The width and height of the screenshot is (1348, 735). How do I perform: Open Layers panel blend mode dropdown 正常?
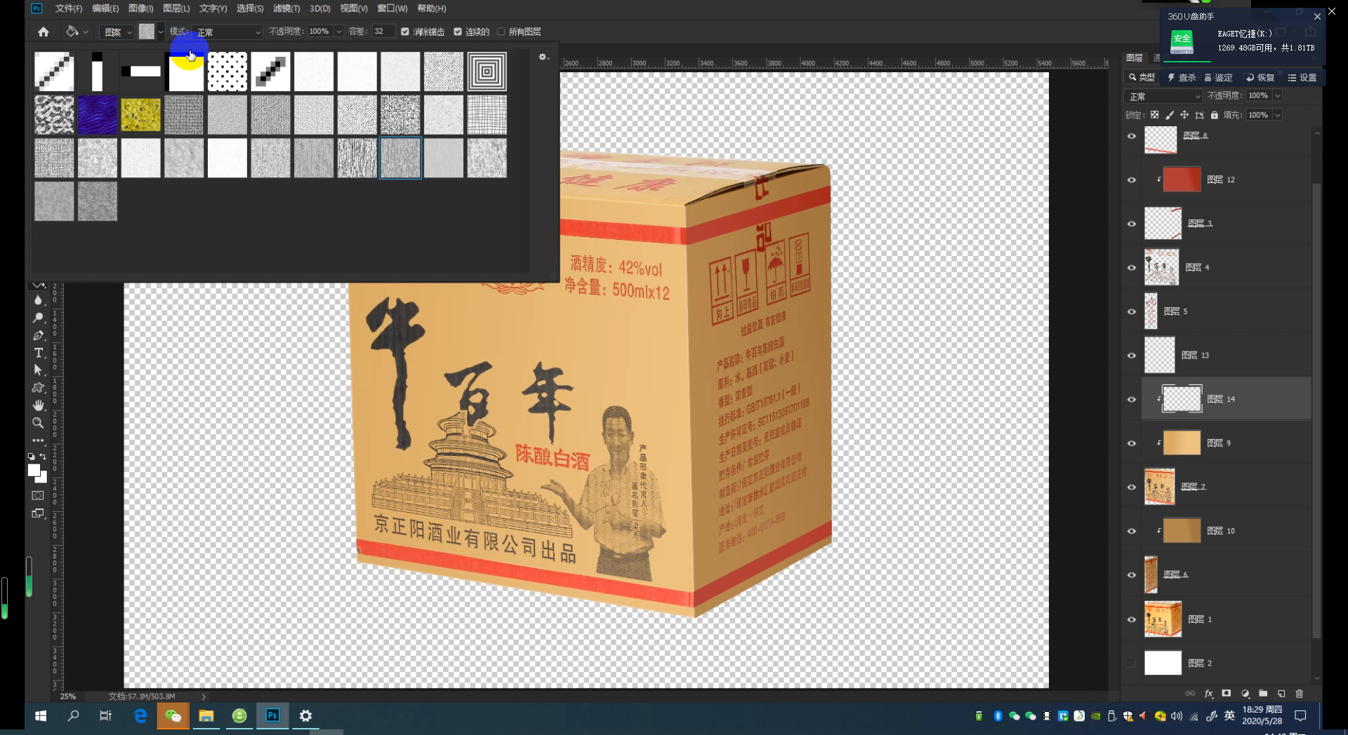1163,96
